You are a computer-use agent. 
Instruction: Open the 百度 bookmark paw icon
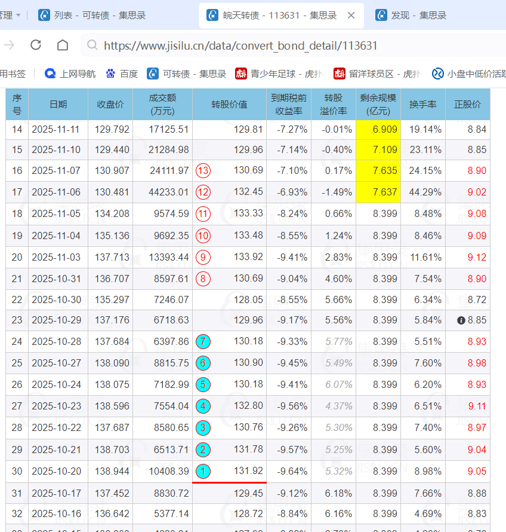110,74
